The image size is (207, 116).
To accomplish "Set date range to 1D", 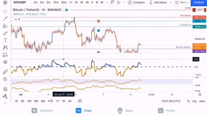I will [x=16, y=101].
